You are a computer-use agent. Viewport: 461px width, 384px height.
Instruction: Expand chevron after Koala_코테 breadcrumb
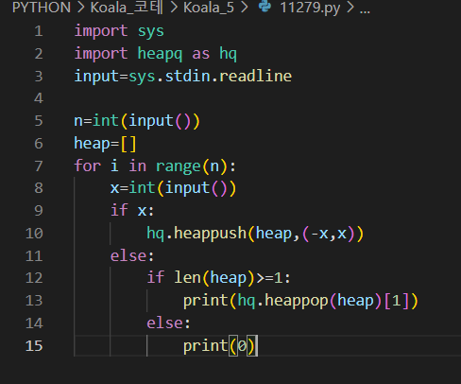click(x=174, y=8)
